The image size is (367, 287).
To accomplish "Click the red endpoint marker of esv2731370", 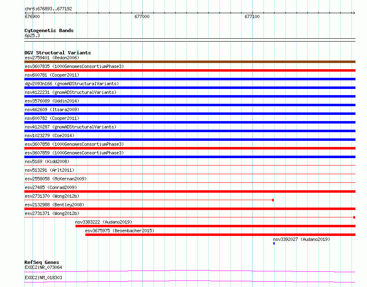I will point(273,200).
